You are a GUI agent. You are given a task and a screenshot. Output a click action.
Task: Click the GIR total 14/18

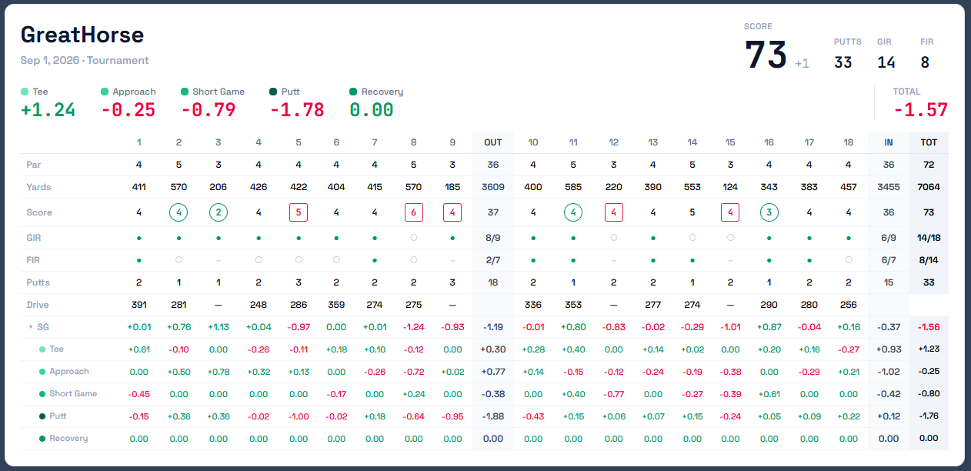click(x=929, y=238)
